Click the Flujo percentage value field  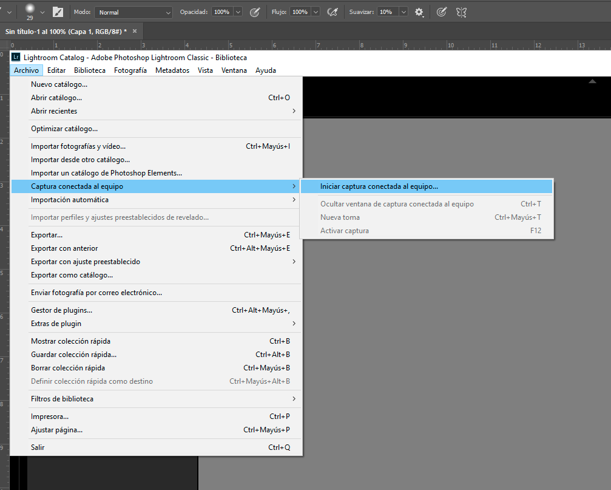(300, 12)
